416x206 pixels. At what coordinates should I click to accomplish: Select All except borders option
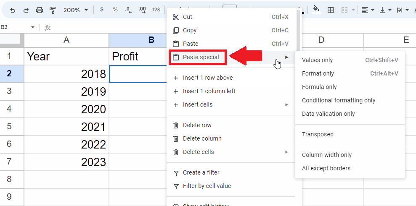[350, 168]
